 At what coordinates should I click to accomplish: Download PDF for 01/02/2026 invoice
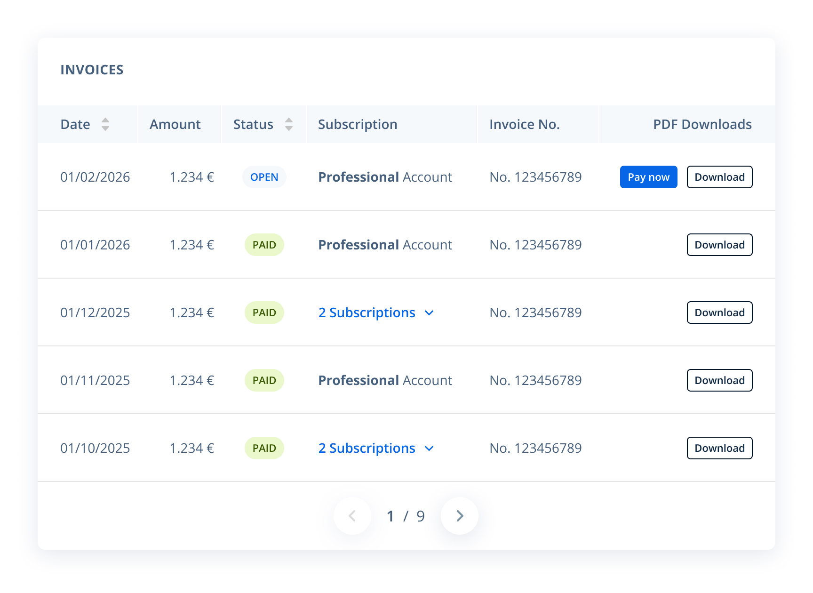[x=719, y=177]
